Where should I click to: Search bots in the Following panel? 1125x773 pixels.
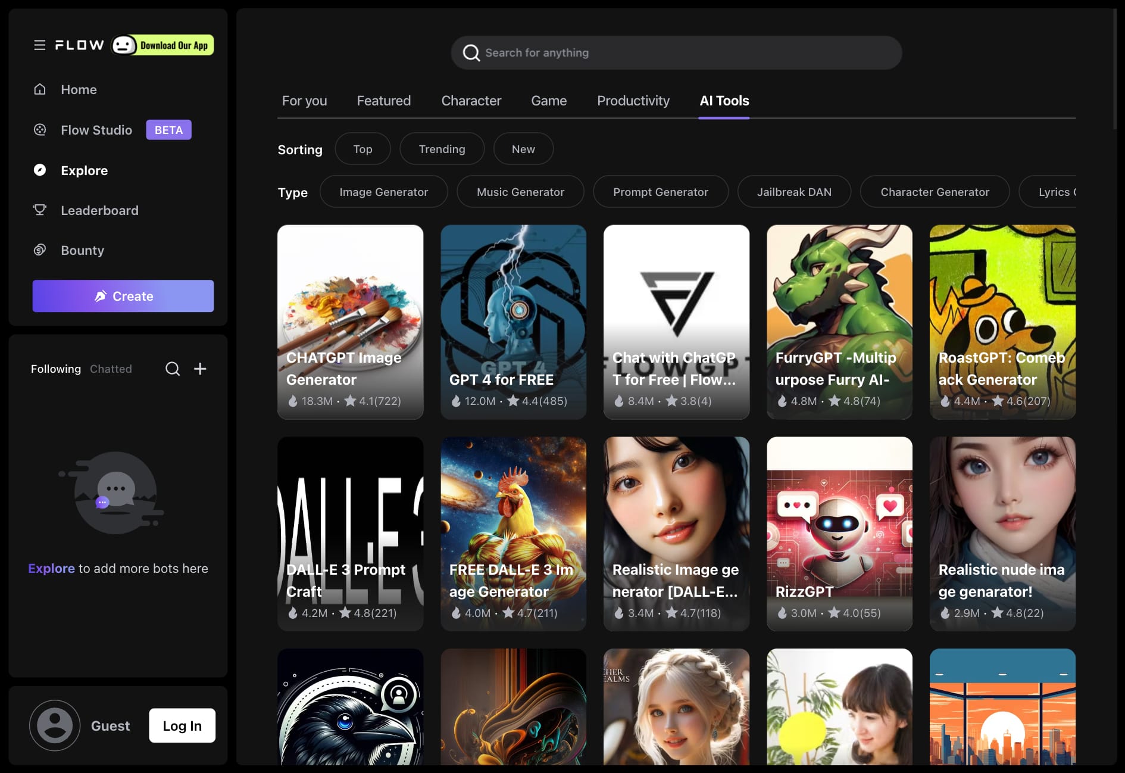tap(173, 369)
